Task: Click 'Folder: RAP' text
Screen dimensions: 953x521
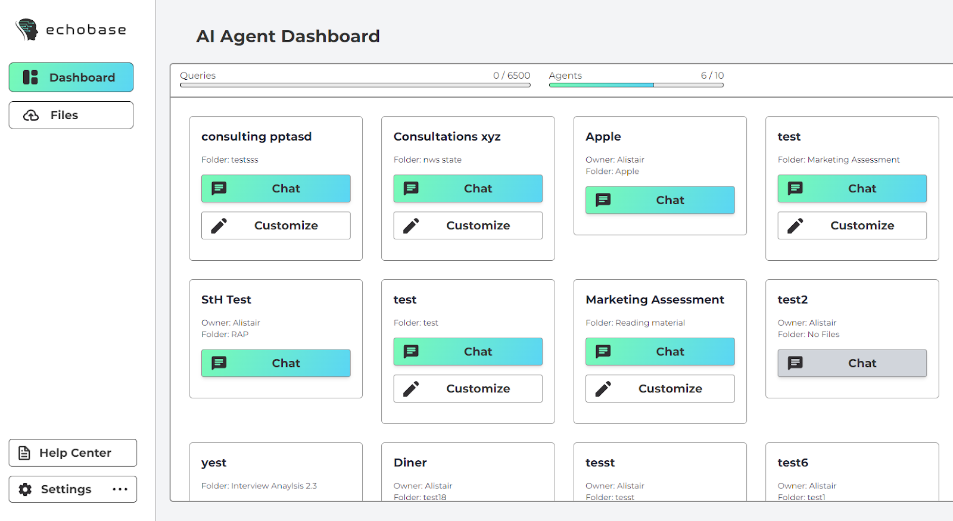Action: pyautogui.click(x=225, y=335)
